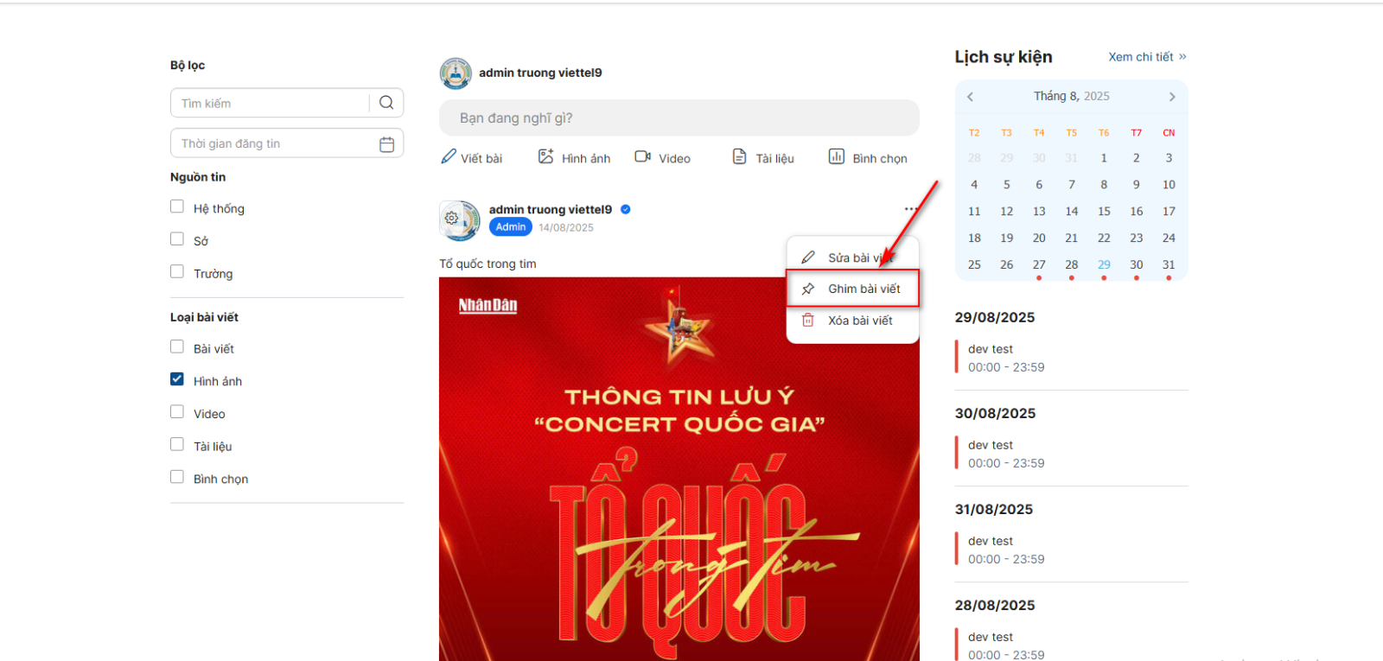The height and width of the screenshot is (661, 1383).
Task: Go to next month in calendar
Action: [x=1172, y=97]
